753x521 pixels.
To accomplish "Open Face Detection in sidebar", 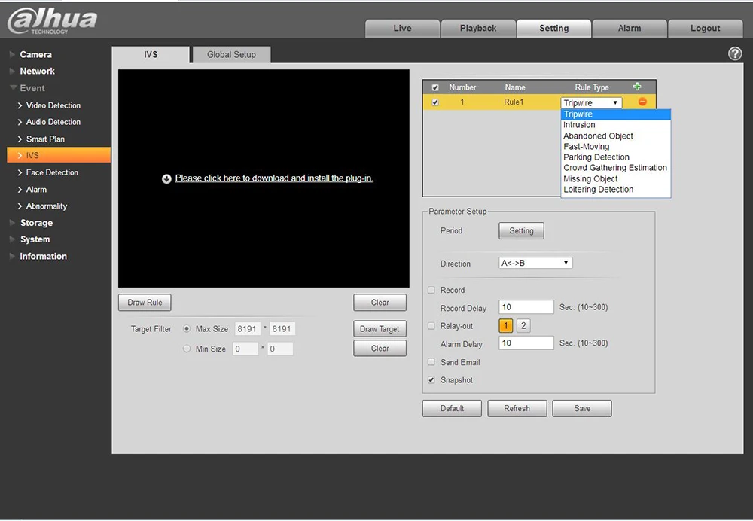I will point(52,172).
